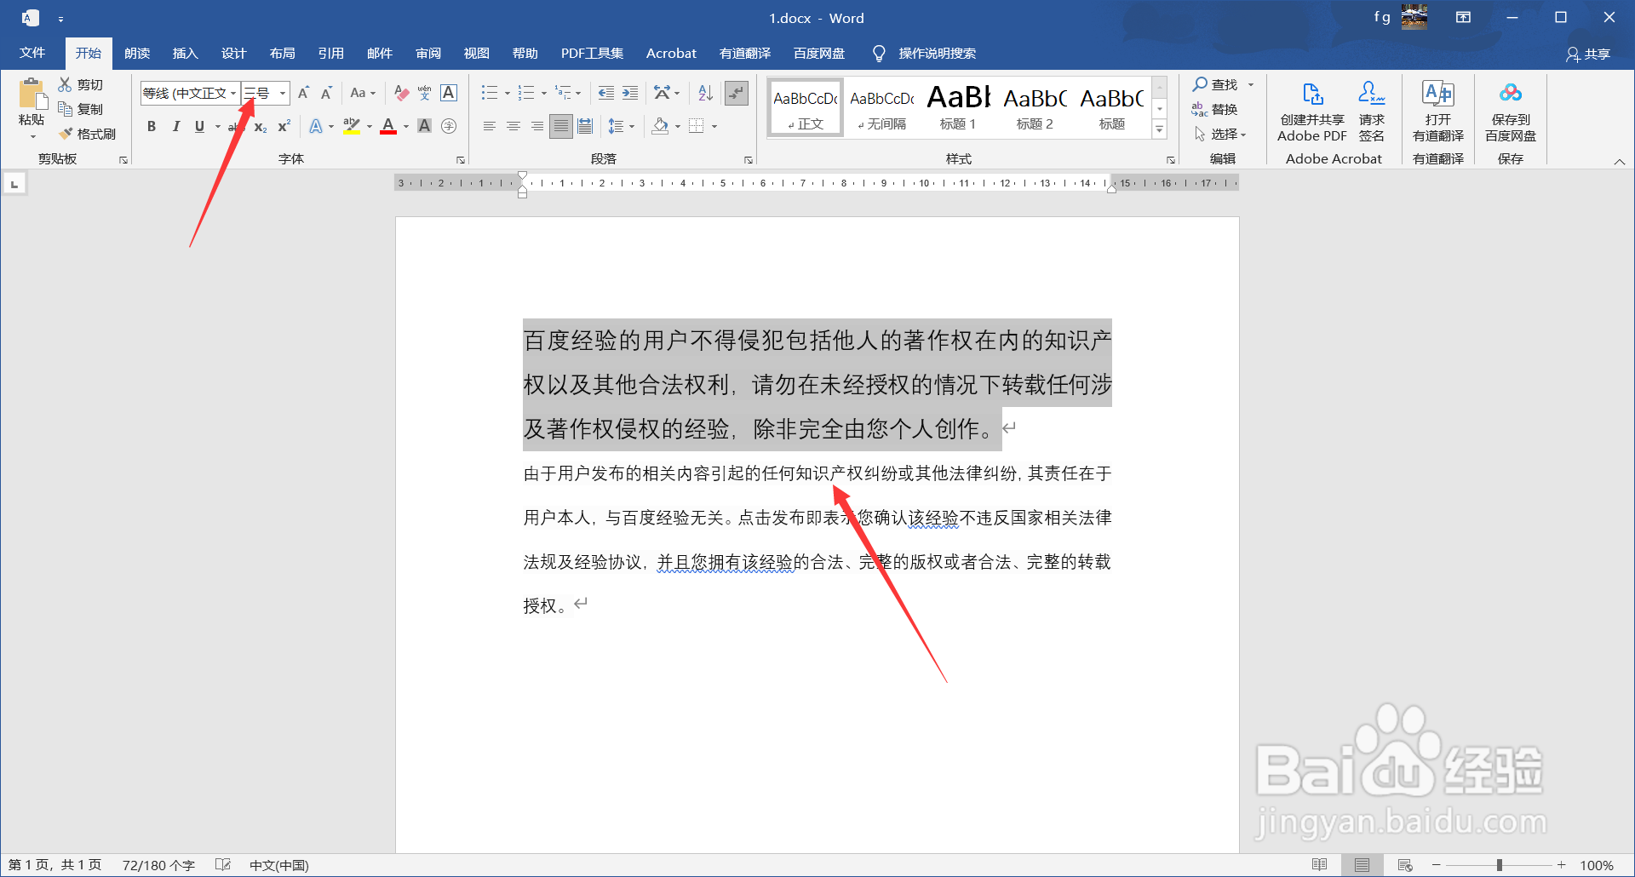Switch to Web Layout view icon
This screenshot has height=877, width=1635.
click(1405, 865)
